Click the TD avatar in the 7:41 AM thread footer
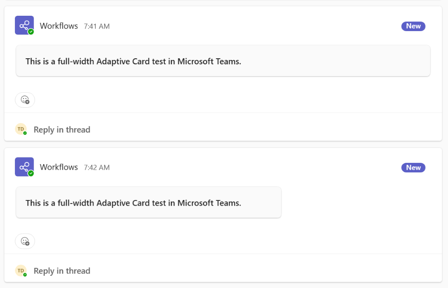Viewport: 448px width, 288px height. coord(21,129)
